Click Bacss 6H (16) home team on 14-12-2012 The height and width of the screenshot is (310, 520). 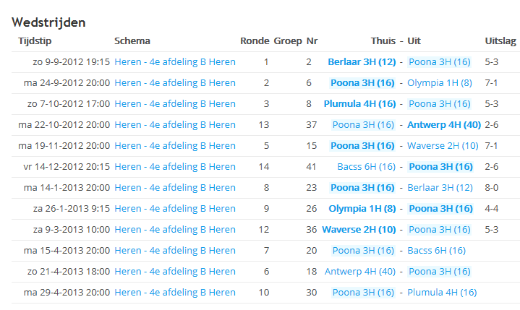367,167
